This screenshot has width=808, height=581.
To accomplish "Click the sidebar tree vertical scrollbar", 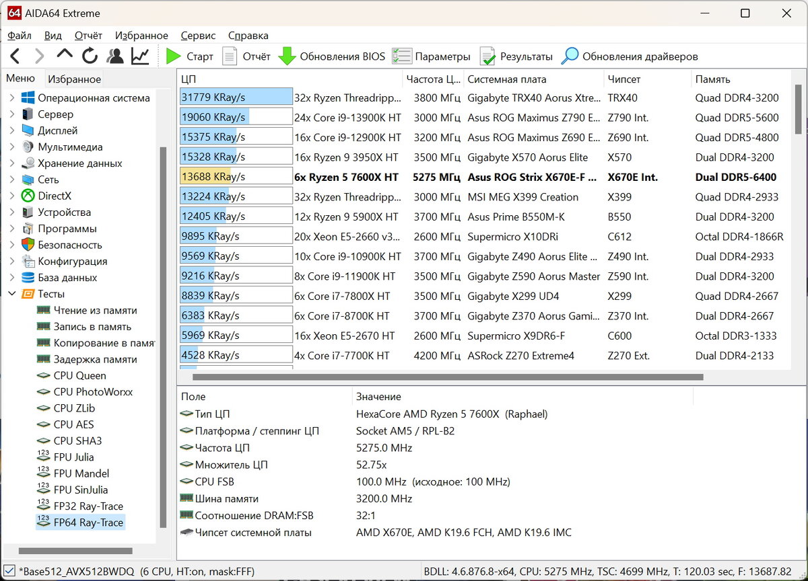I will 162,337.
